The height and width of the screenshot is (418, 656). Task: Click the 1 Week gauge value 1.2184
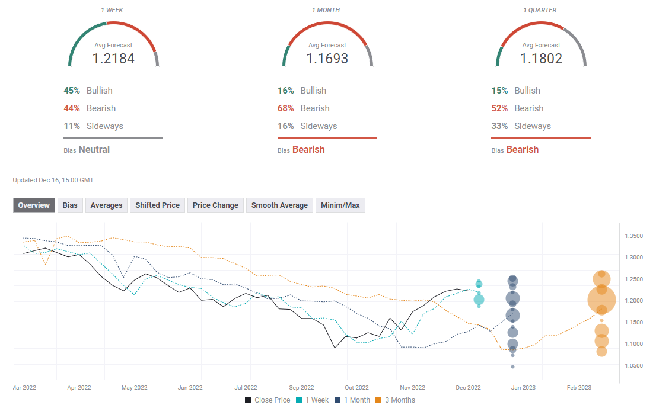click(x=113, y=59)
